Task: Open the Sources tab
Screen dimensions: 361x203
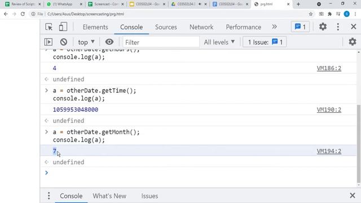Action: coord(166,27)
